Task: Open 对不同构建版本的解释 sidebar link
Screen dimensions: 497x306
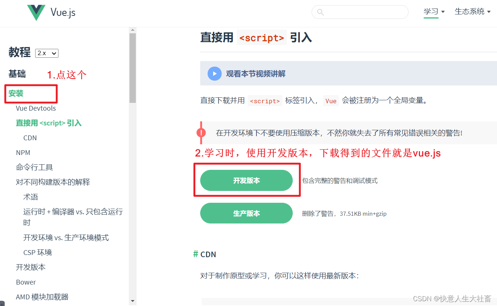Action: pyautogui.click(x=53, y=182)
